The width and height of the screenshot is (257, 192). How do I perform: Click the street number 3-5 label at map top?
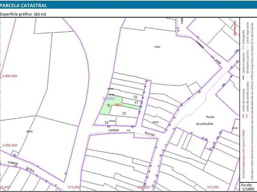(178, 29)
